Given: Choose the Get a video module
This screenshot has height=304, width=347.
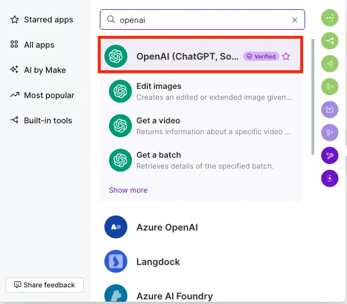Looking at the screenshot, I should pos(201,126).
